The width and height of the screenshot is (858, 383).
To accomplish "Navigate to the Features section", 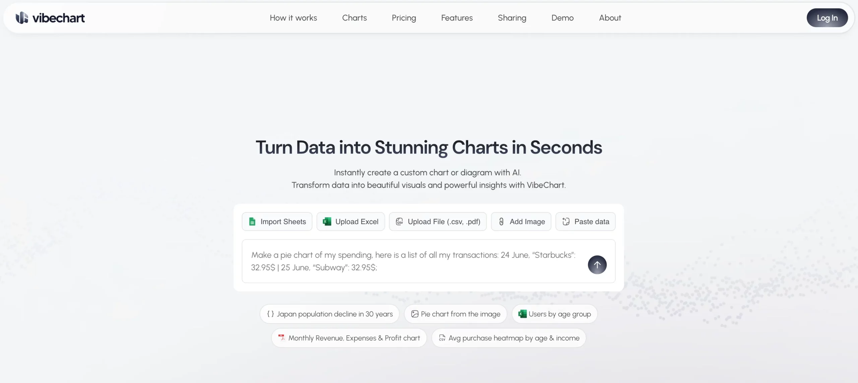I will coord(457,18).
